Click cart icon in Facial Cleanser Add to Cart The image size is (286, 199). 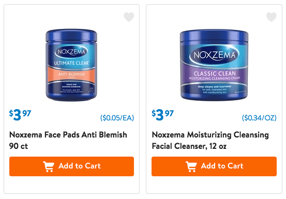(x=191, y=166)
